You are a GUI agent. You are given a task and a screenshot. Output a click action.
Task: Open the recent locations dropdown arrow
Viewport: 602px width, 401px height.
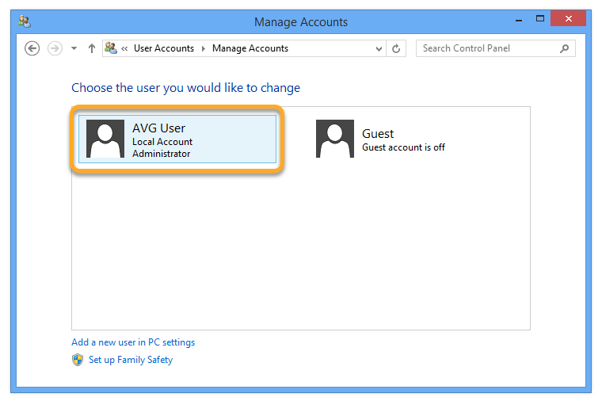coord(74,48)
